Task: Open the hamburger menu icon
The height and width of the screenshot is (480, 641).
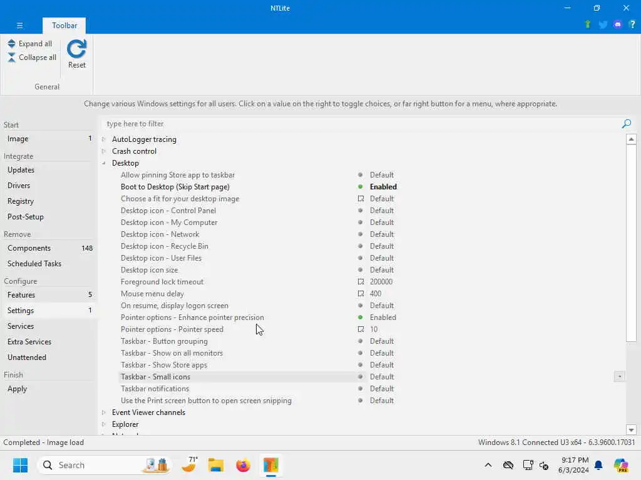Action: 19,25
